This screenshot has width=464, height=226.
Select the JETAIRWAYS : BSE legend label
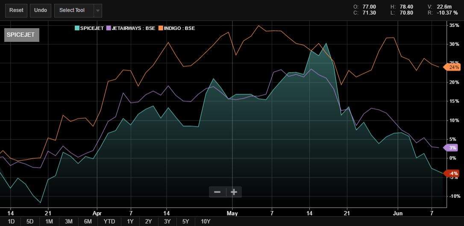pyautogui.click(x=133, y=28)
